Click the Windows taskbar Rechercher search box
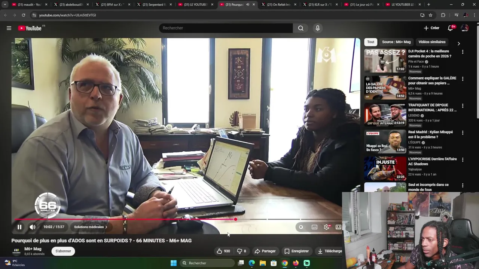The height and width of the screenshot is (269, 479). click(x=207, y=263)
